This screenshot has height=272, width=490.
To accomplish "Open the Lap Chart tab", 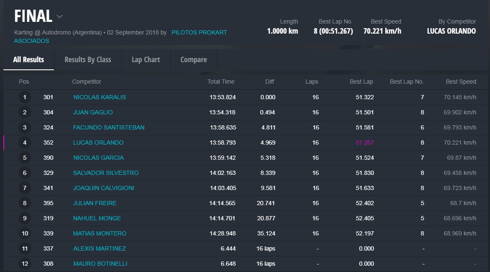I will [x=146, y=60].
